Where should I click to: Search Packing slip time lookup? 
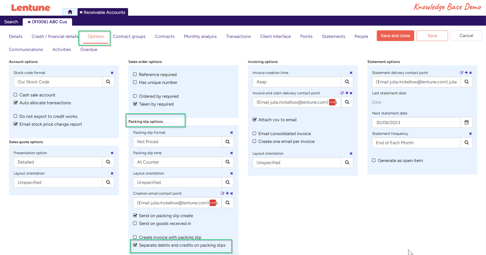point(228,162)
